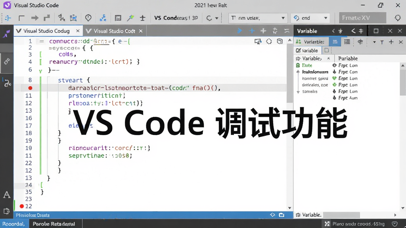This screenshot has height=228, width=406.
Task: Click the plus icon in Variable panel toolbar
Action: coord(391,42)
